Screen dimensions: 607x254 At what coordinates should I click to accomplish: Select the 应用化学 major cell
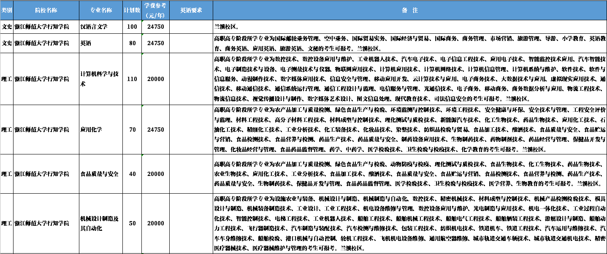pos(101,129)
